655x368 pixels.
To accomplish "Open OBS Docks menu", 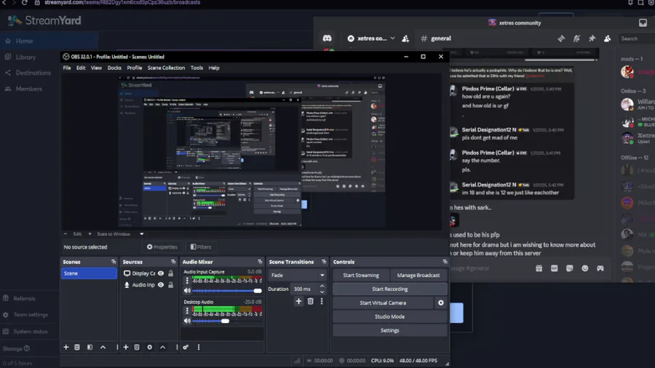I will click(x=114, y=68).
